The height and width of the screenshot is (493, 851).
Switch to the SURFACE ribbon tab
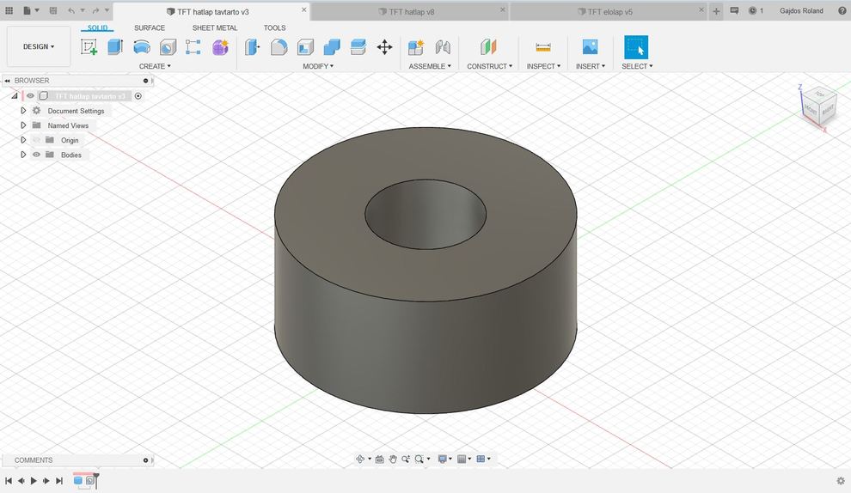pos(150,27)
